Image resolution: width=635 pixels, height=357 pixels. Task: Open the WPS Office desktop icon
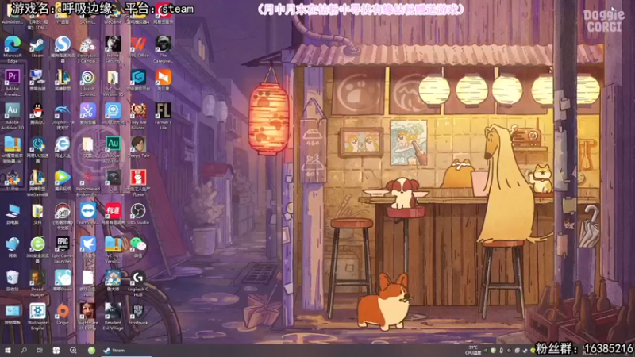[138, 47]
